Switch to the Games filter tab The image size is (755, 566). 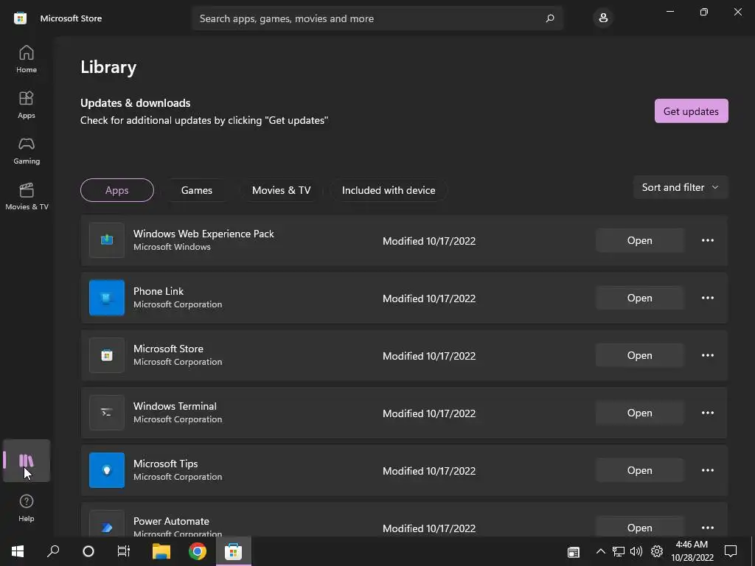click(196, 190)
